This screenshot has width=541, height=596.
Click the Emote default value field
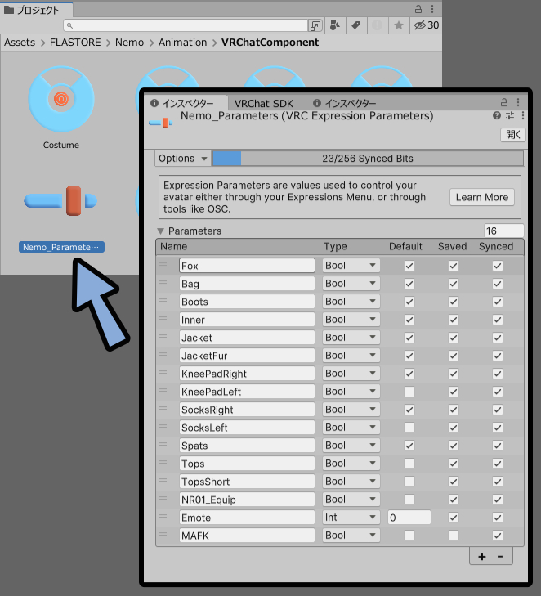(409, 518)
